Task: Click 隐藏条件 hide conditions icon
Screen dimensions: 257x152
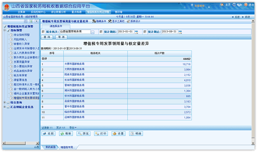Action: coord(94,21)
